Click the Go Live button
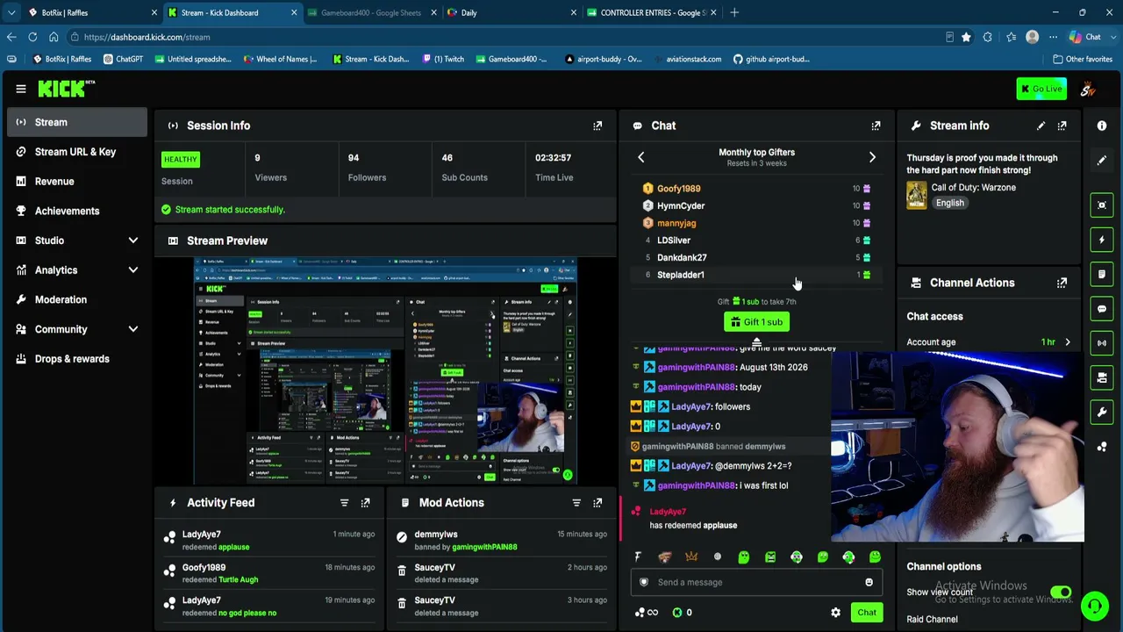This screenshot has width=1123, height=632. (1041, 89)
